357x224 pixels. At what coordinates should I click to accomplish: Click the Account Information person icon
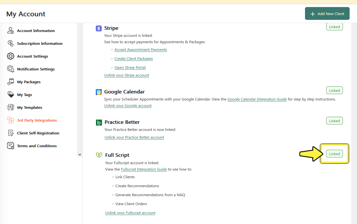coord(11,30)
